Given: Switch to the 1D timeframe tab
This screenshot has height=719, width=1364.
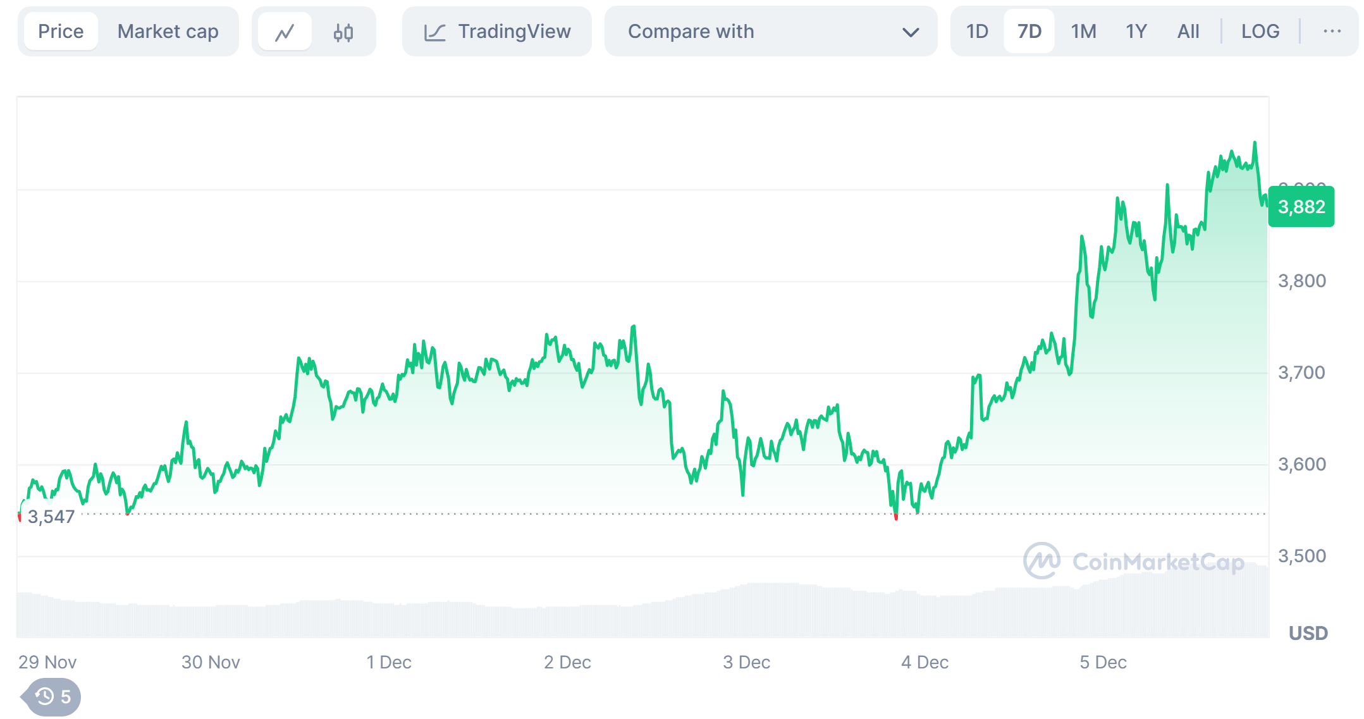Looking at the screenshot, I should point(976,30).
